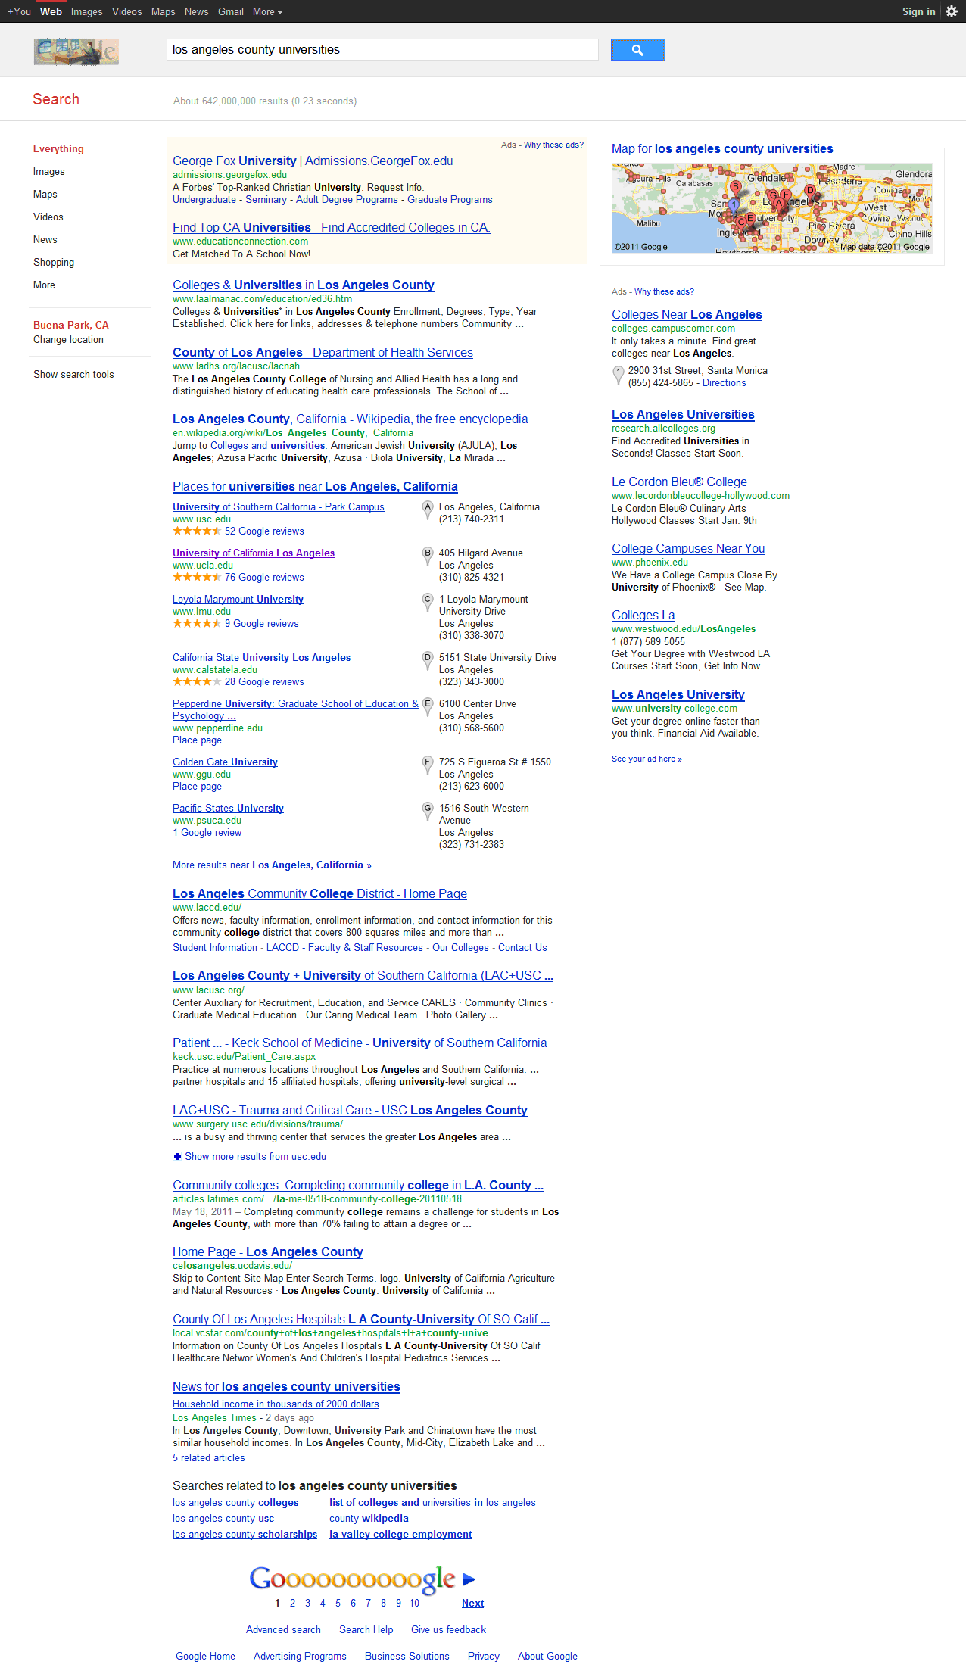The image size is (966, 1680).
Task: Click map pin G beside Pacific States
Action: (x=428, y=810)
